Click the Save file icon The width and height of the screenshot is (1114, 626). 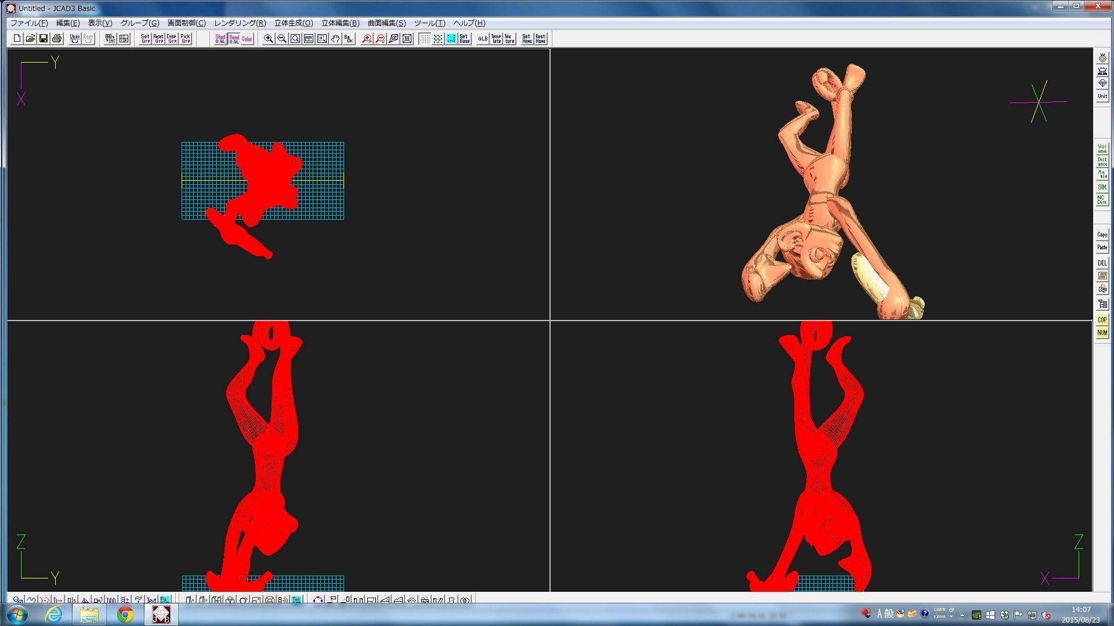[44, 39]
